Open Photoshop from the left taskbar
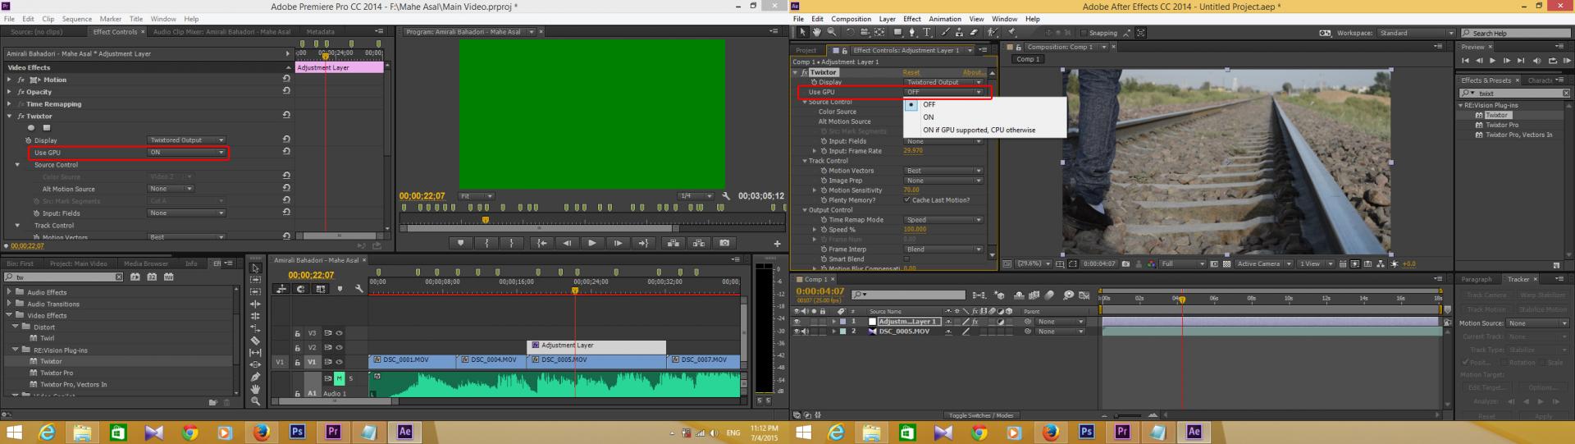 tap(297, 432)
